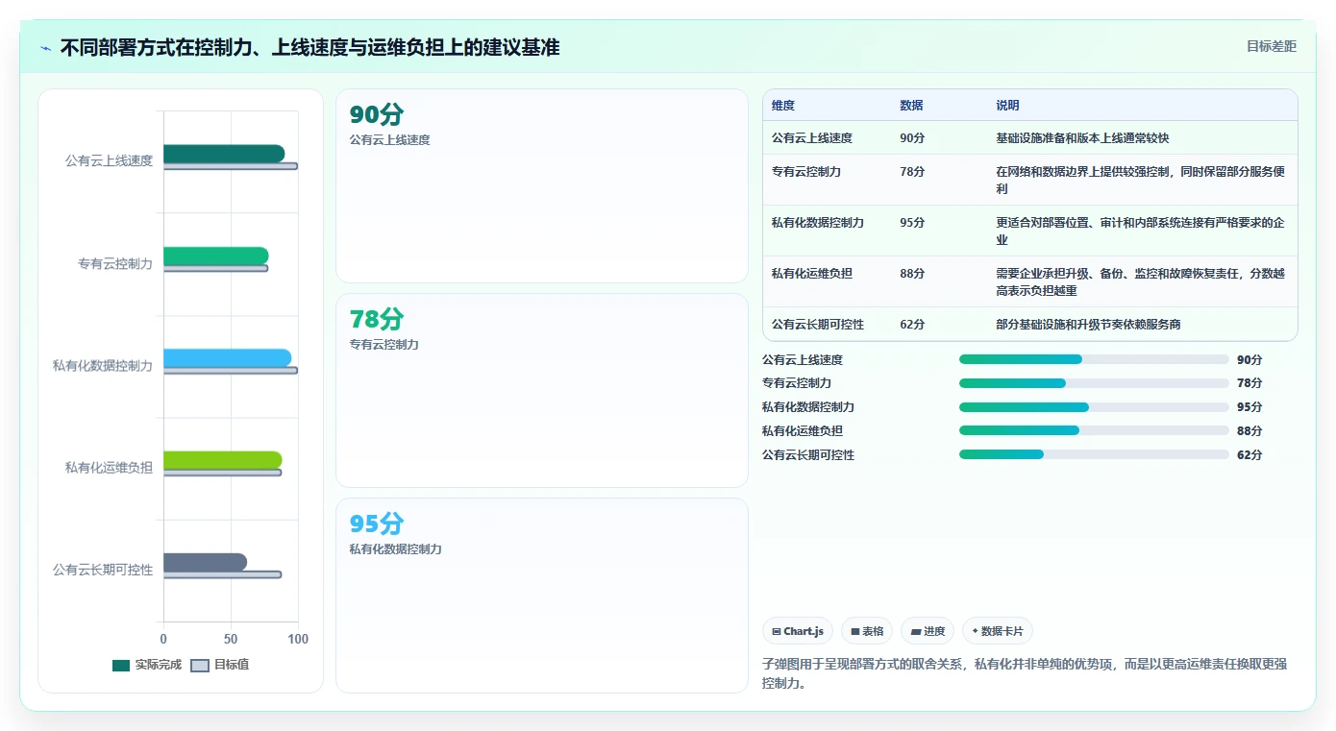The height and width of the screenshot is (731, 1336).
Task: Click the 数据卡片 tag chip
Action: (998, 631)
